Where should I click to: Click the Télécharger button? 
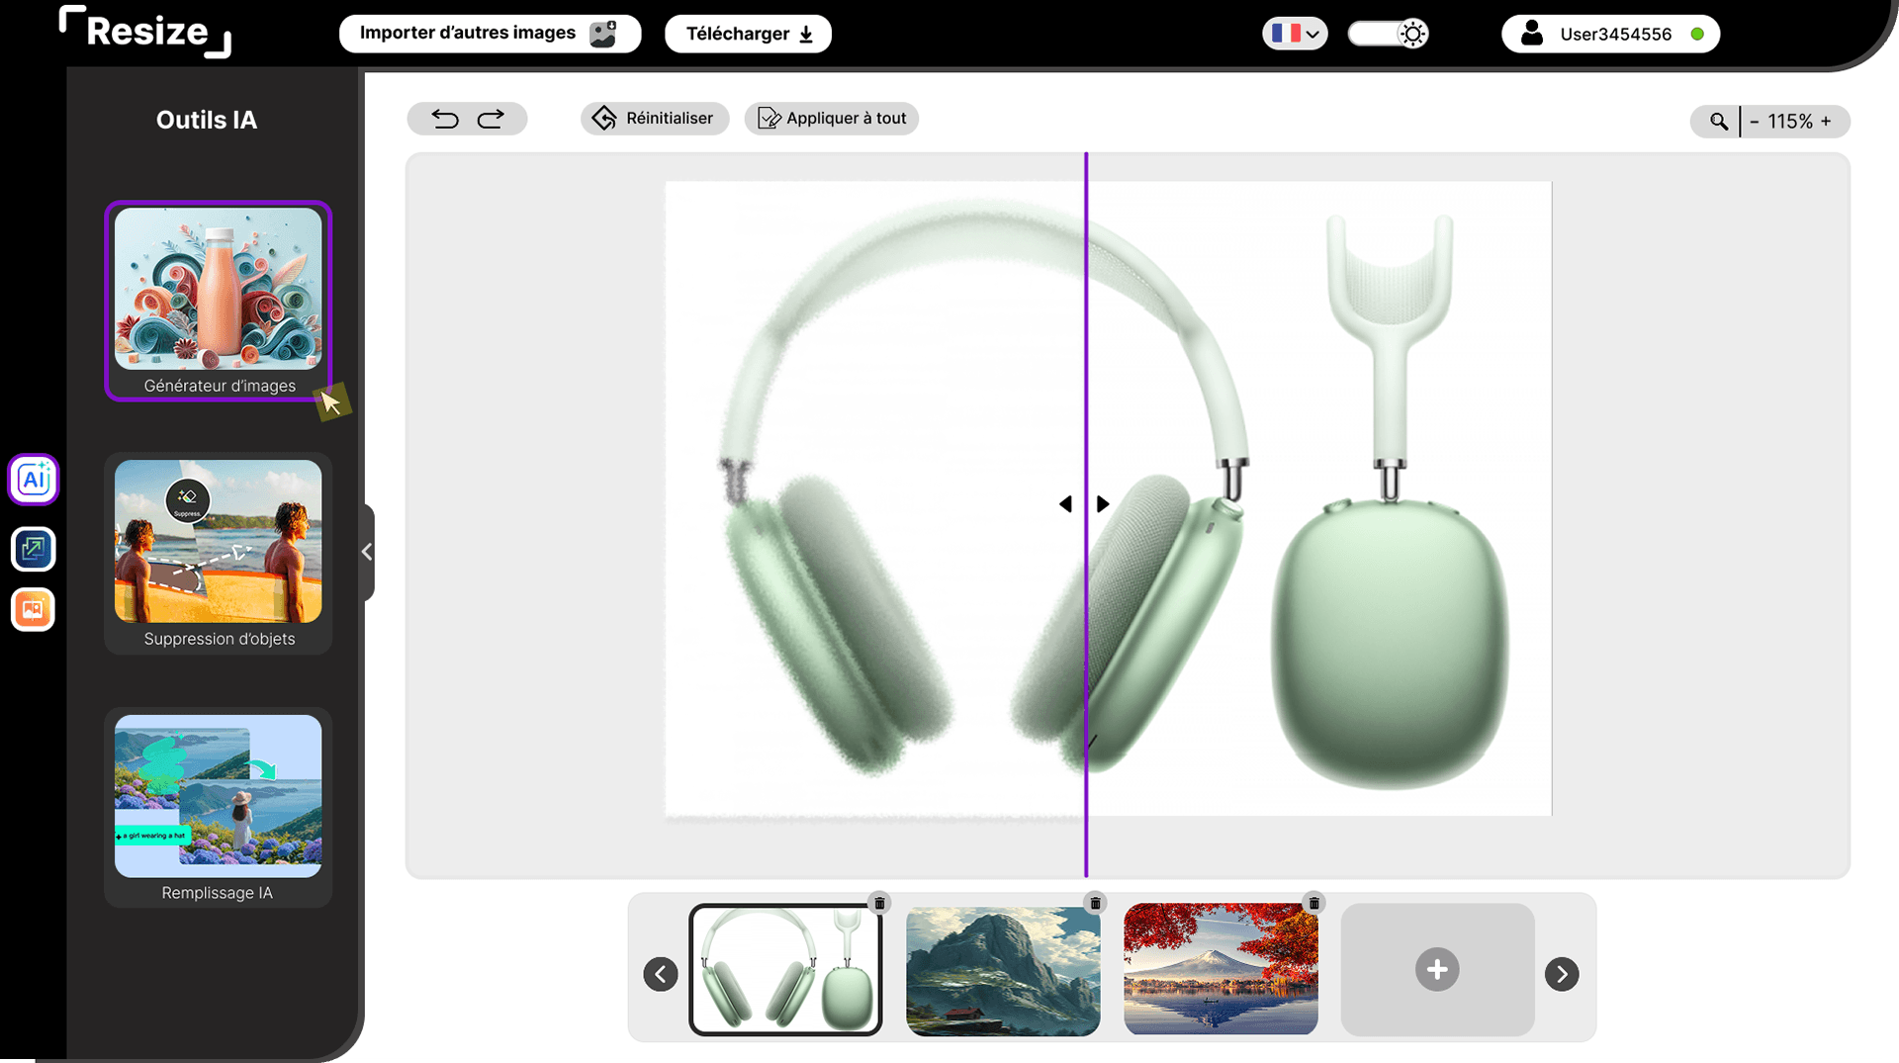[748, 34]
